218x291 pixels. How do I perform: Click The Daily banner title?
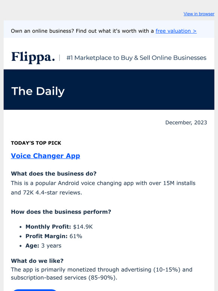click(x=38, y=91)
